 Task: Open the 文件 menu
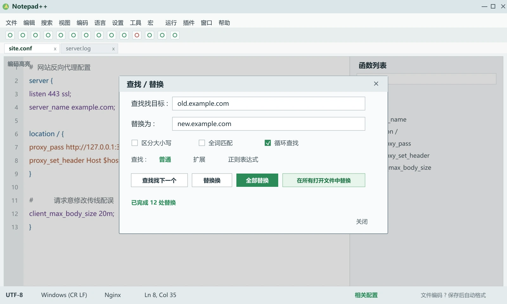point(11,23)
